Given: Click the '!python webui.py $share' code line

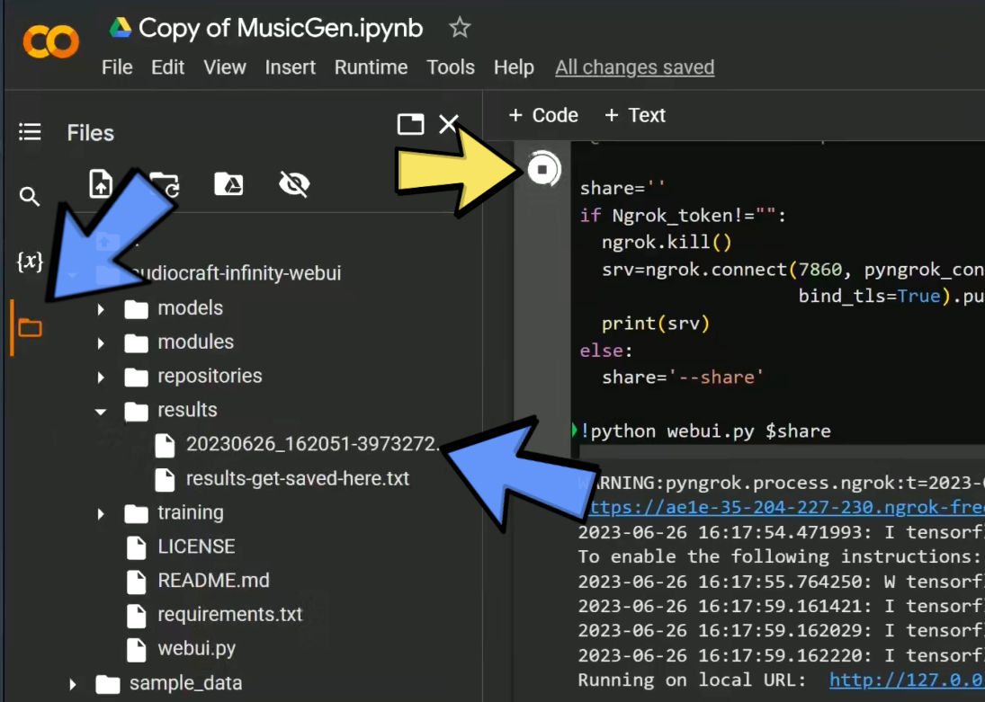Looking at the screenshot, I should pyautogui.click(x=705, y=431).
